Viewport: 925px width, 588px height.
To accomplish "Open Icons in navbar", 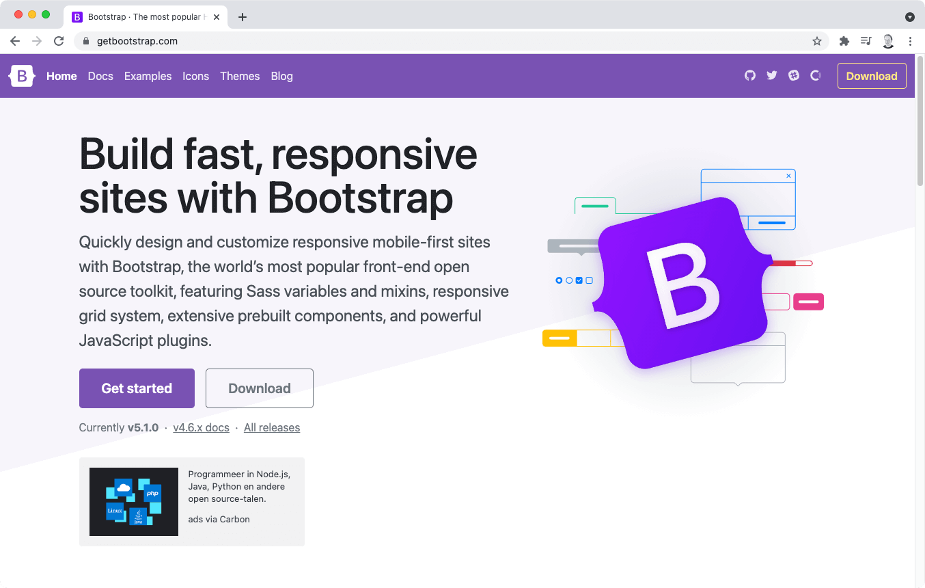I will [x=195, y=76].
